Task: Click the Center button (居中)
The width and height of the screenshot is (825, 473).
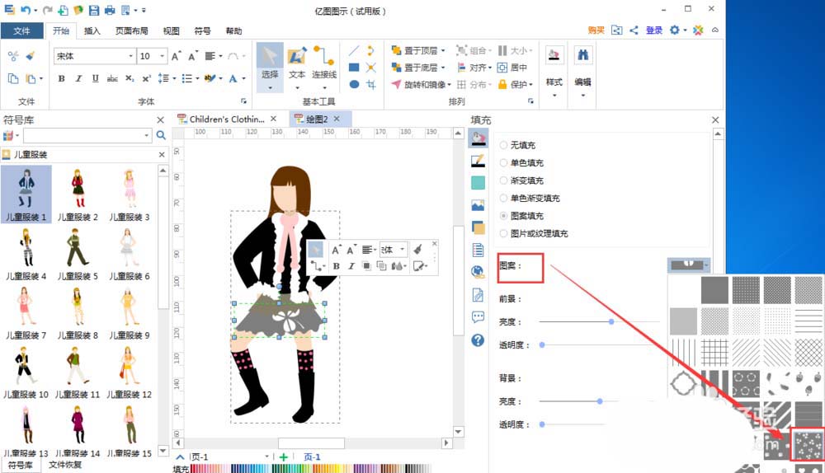Action: pyautogui.click(x=512, y=68)
